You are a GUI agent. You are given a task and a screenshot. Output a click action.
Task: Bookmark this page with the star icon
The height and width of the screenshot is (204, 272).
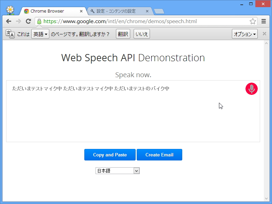pos(253,21)
